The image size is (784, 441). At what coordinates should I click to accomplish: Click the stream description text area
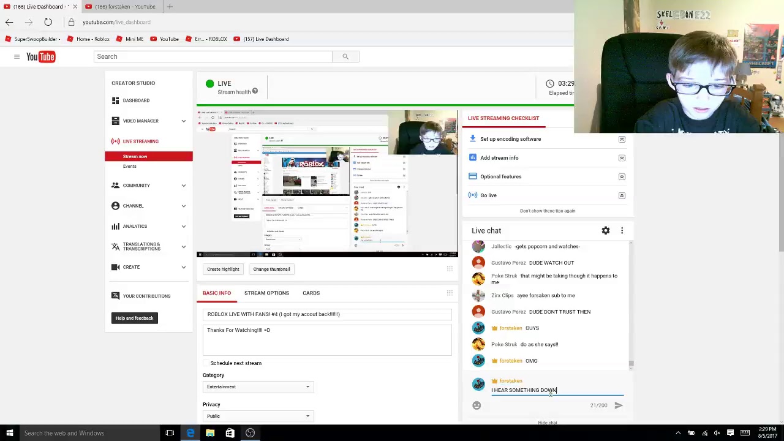(327, 340)
